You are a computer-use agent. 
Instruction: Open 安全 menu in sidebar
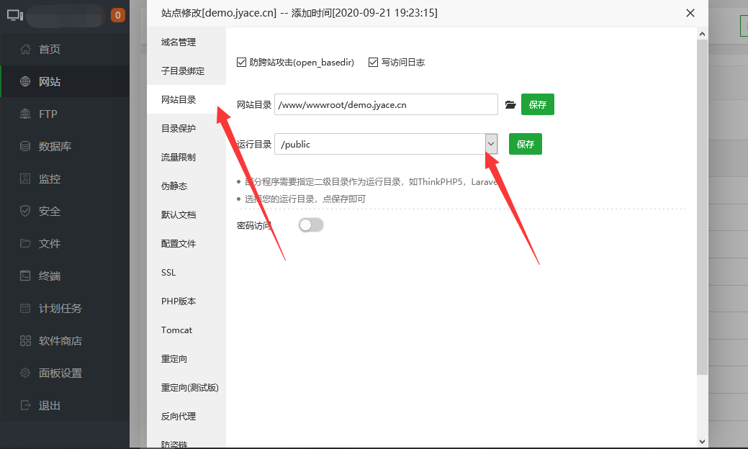point(65,211)
